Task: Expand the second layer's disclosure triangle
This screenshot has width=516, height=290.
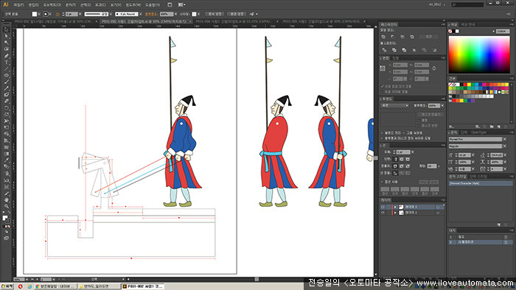Action: (x=395, y=213)
